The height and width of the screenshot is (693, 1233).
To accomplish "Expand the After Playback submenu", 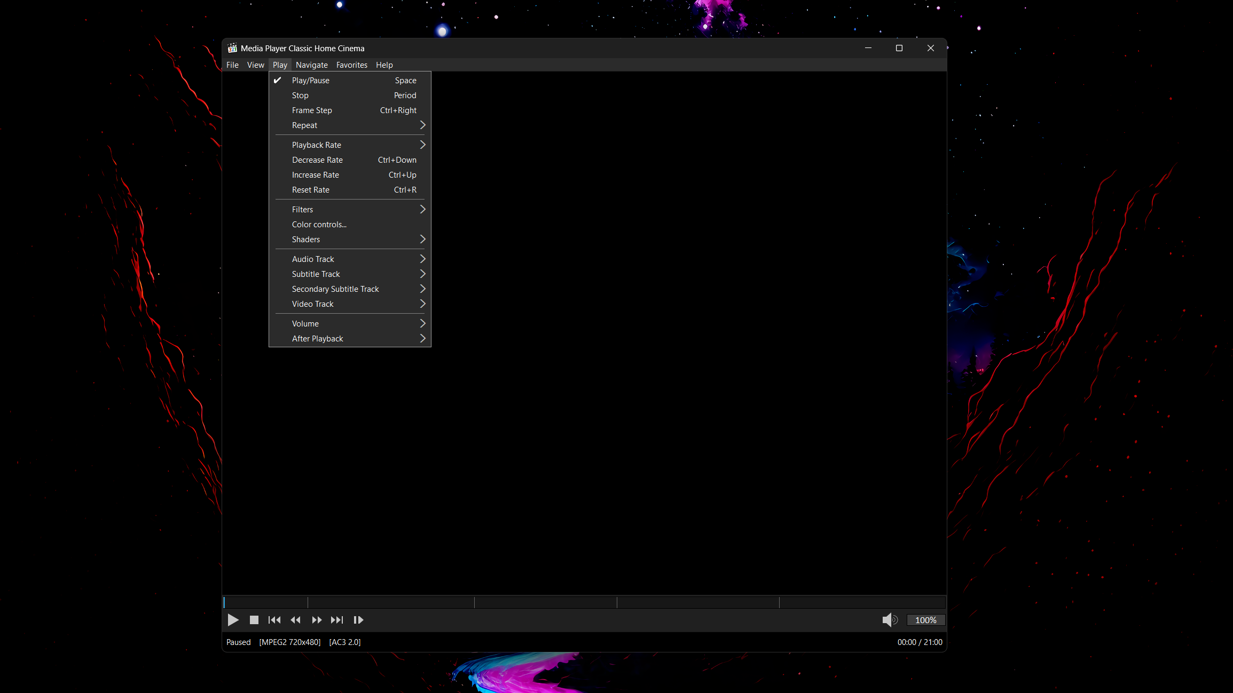I will tap(350, 339).
